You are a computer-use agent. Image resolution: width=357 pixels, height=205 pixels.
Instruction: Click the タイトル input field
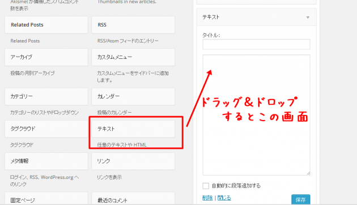pos(256,44)
